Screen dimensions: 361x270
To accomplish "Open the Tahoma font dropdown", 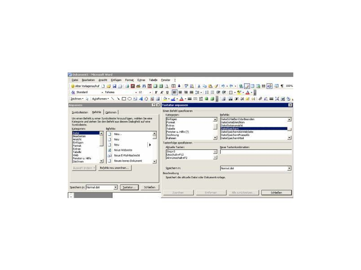I will pyautogui.click(x=136, y=92).
